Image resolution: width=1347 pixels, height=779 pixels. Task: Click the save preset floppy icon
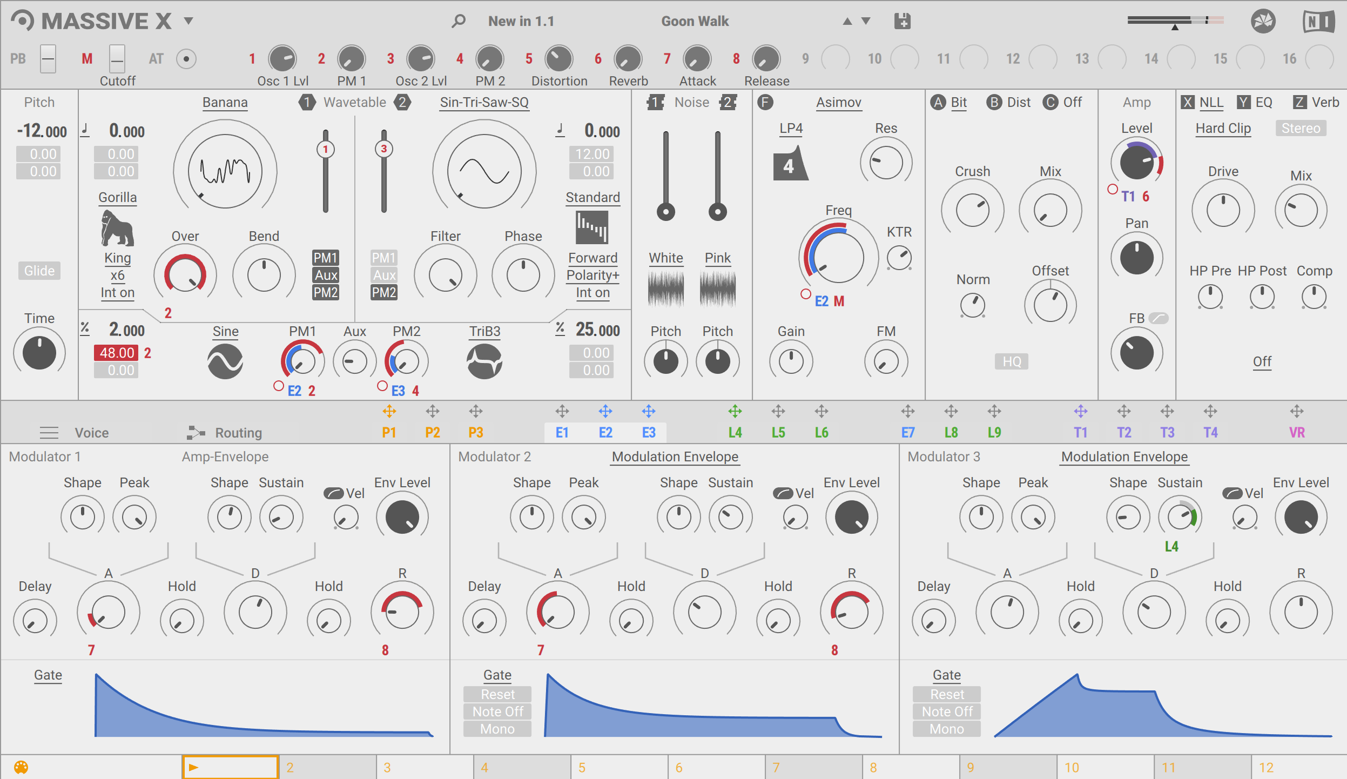(902, 21)
